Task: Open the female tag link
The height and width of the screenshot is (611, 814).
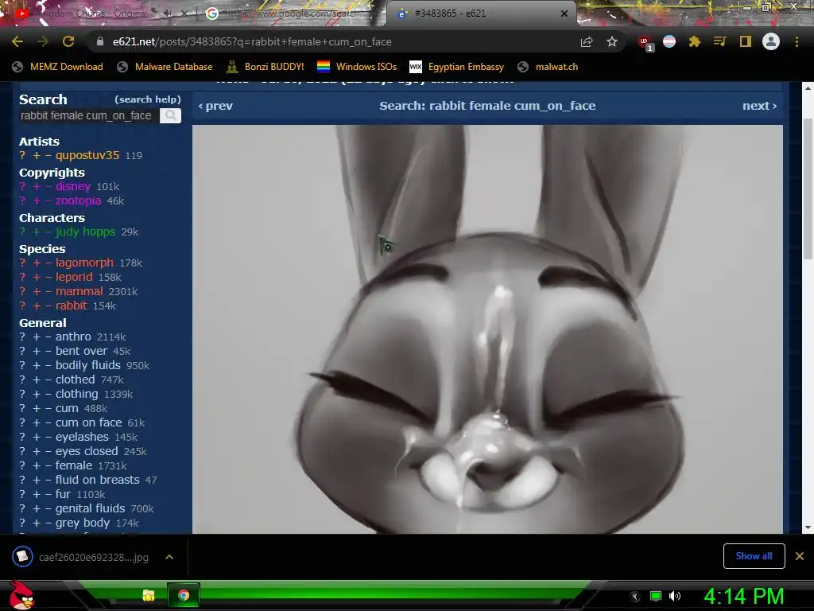Action: 74,466
